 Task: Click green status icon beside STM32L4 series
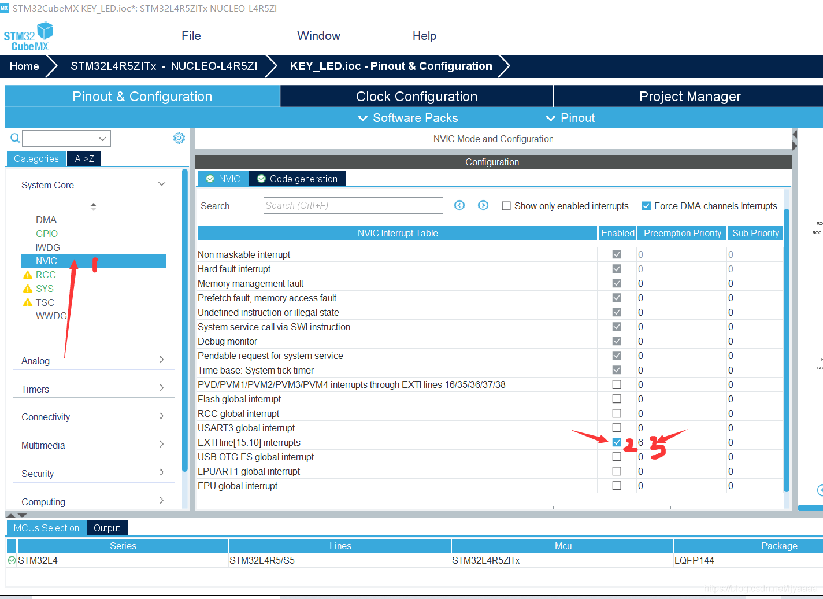pyautogui.click(x=12, y=560)
